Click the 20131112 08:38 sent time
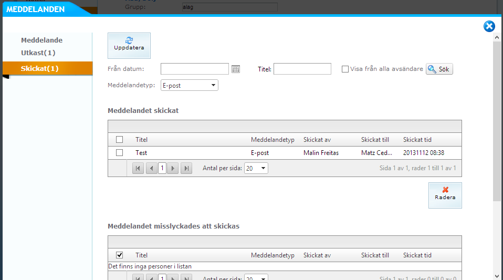 [424, 153]
